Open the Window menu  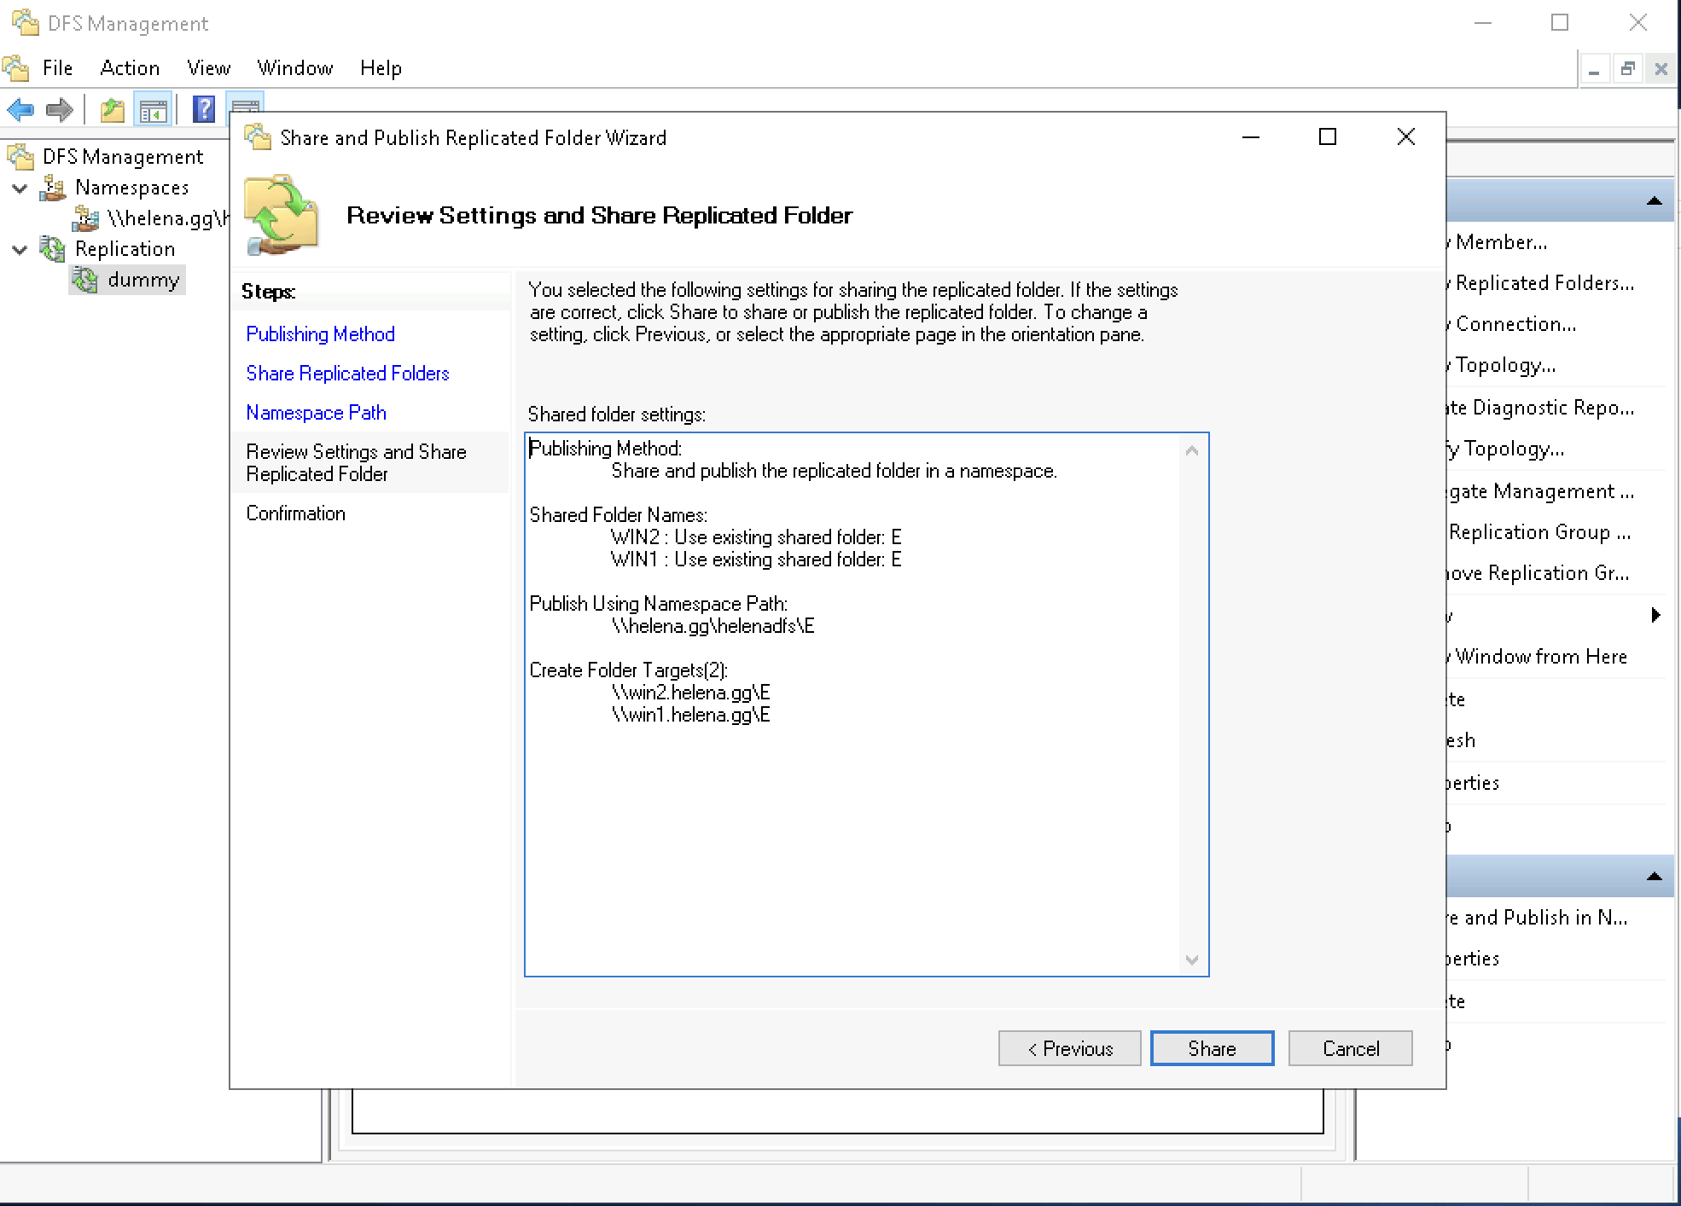point(294,68)
